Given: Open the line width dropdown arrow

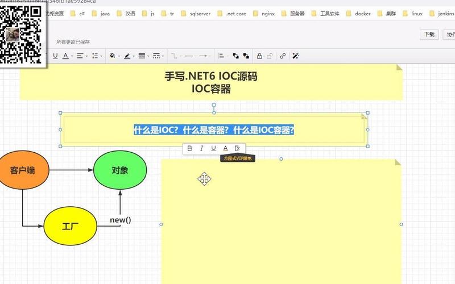Looking at the screenshot, I should (148, 56).
